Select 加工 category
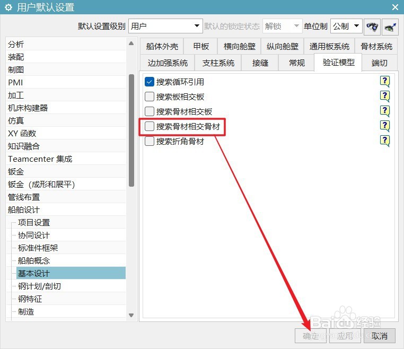 click(66, 95)
